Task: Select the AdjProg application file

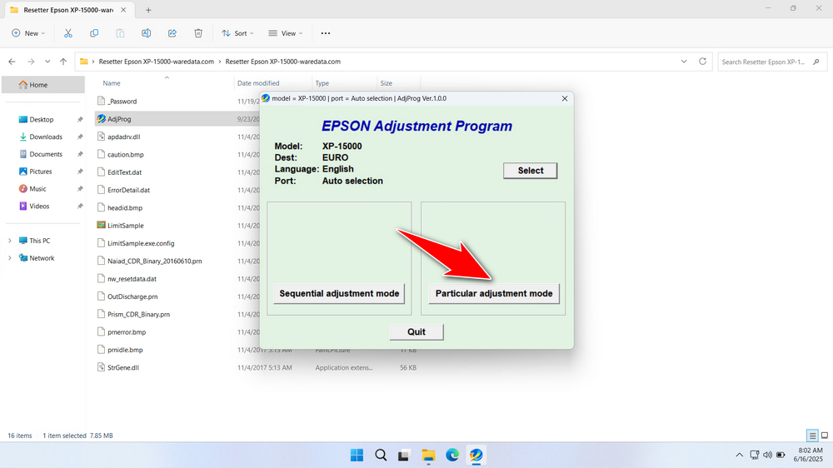Action: 119,119
